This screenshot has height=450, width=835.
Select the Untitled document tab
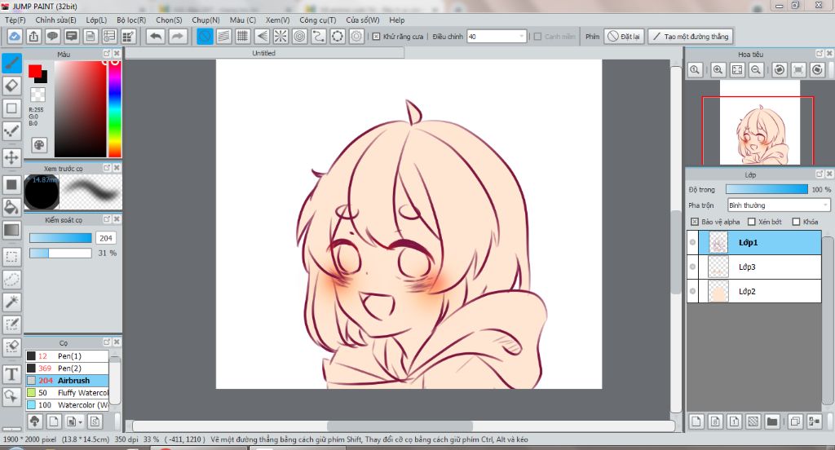point(264,53)
